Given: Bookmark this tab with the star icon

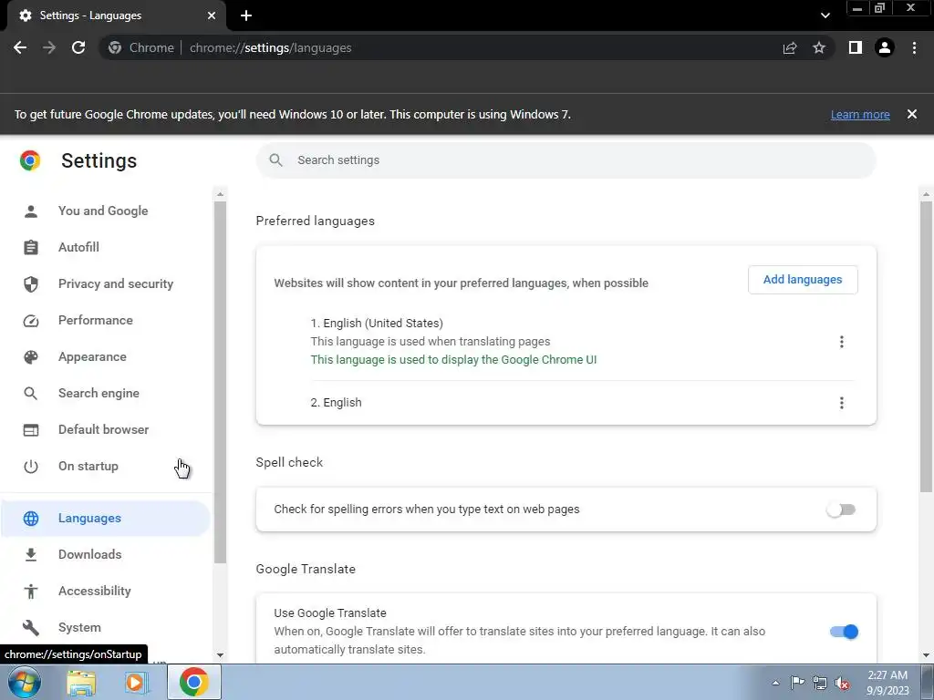Looking at the screenshot, I should (x=819, y=47).
